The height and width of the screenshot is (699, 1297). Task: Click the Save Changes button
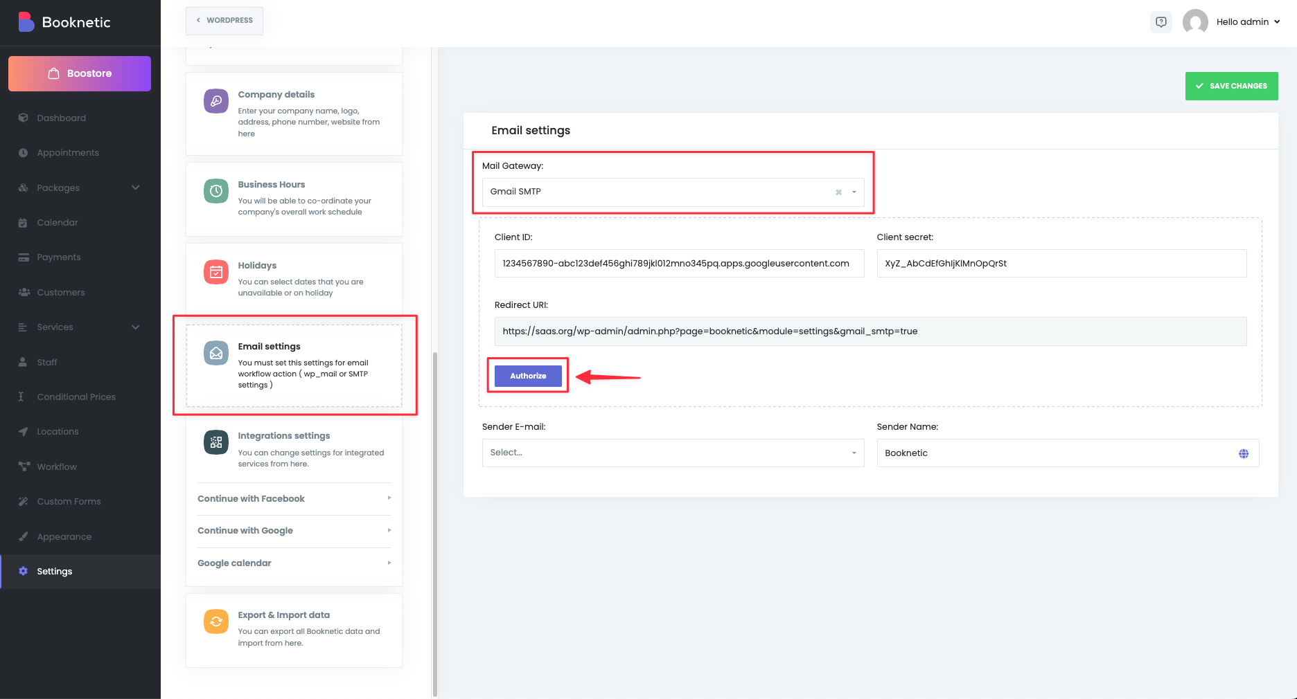(1231, 86)
